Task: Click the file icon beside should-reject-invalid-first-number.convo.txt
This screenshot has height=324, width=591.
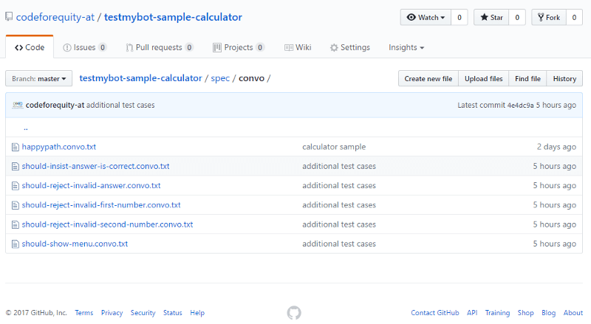Action: (x=15, y=205)
